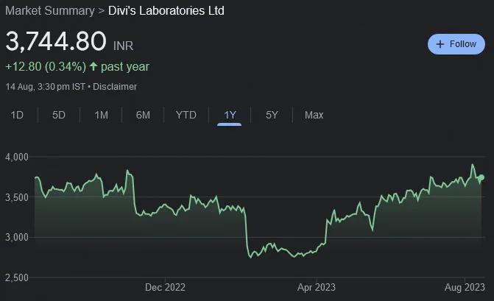Click the 2,500 y-axis label
This screenshot has width=494, height=301.
click(x=17, y=277)
